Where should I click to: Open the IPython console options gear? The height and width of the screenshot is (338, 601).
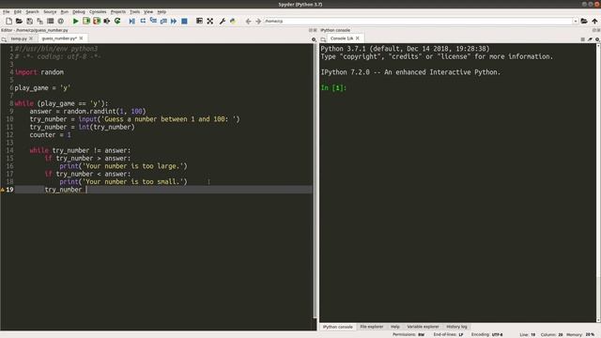tap(597, 39)
